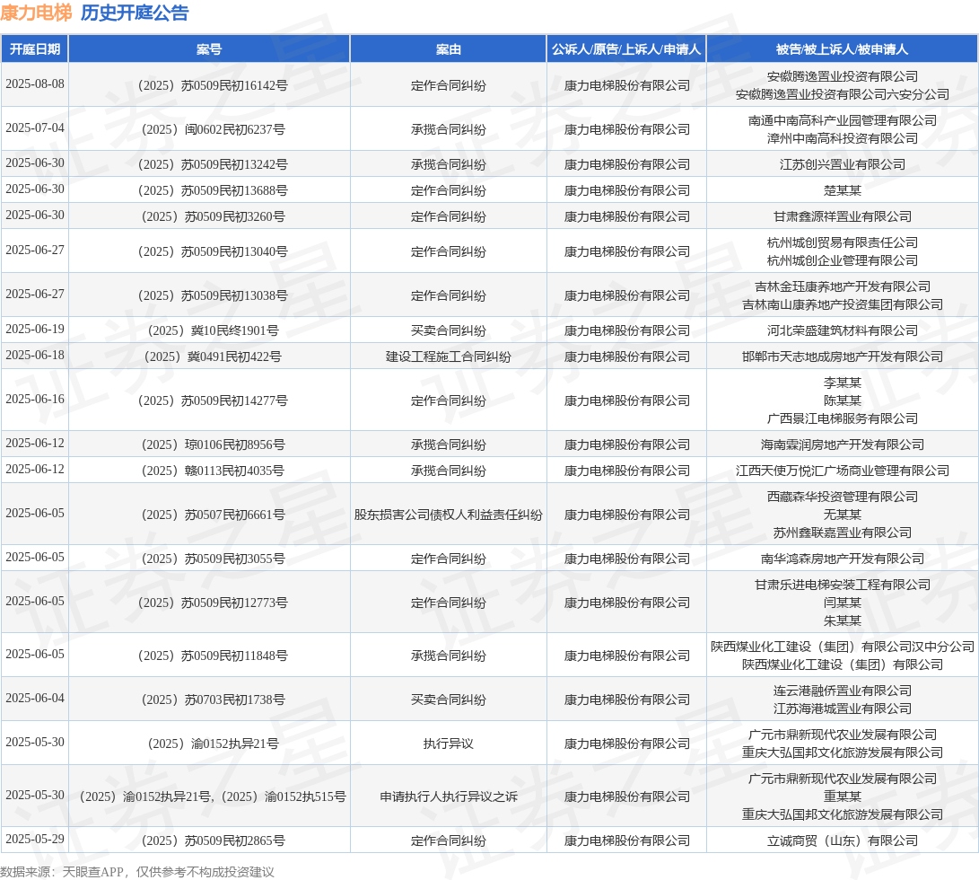Click defendant 甘肃鑫源祥置业有限公司
The height and width of the screenshot is (880, 979).
click(x=843, y=217)
